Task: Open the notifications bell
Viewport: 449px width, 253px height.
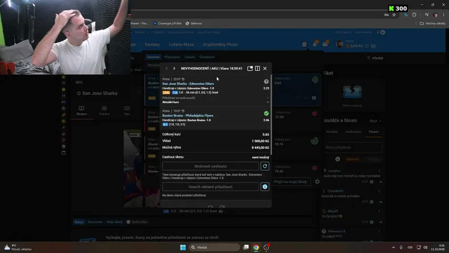Action: coord(315,44)
